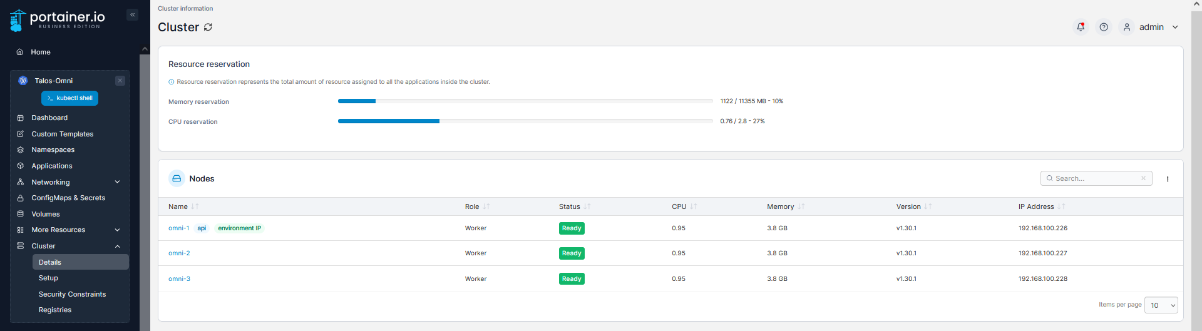This screenshot has height=331, width=1202.
Task: Open the Items per page dropdown
Action: click(1161, 305)
